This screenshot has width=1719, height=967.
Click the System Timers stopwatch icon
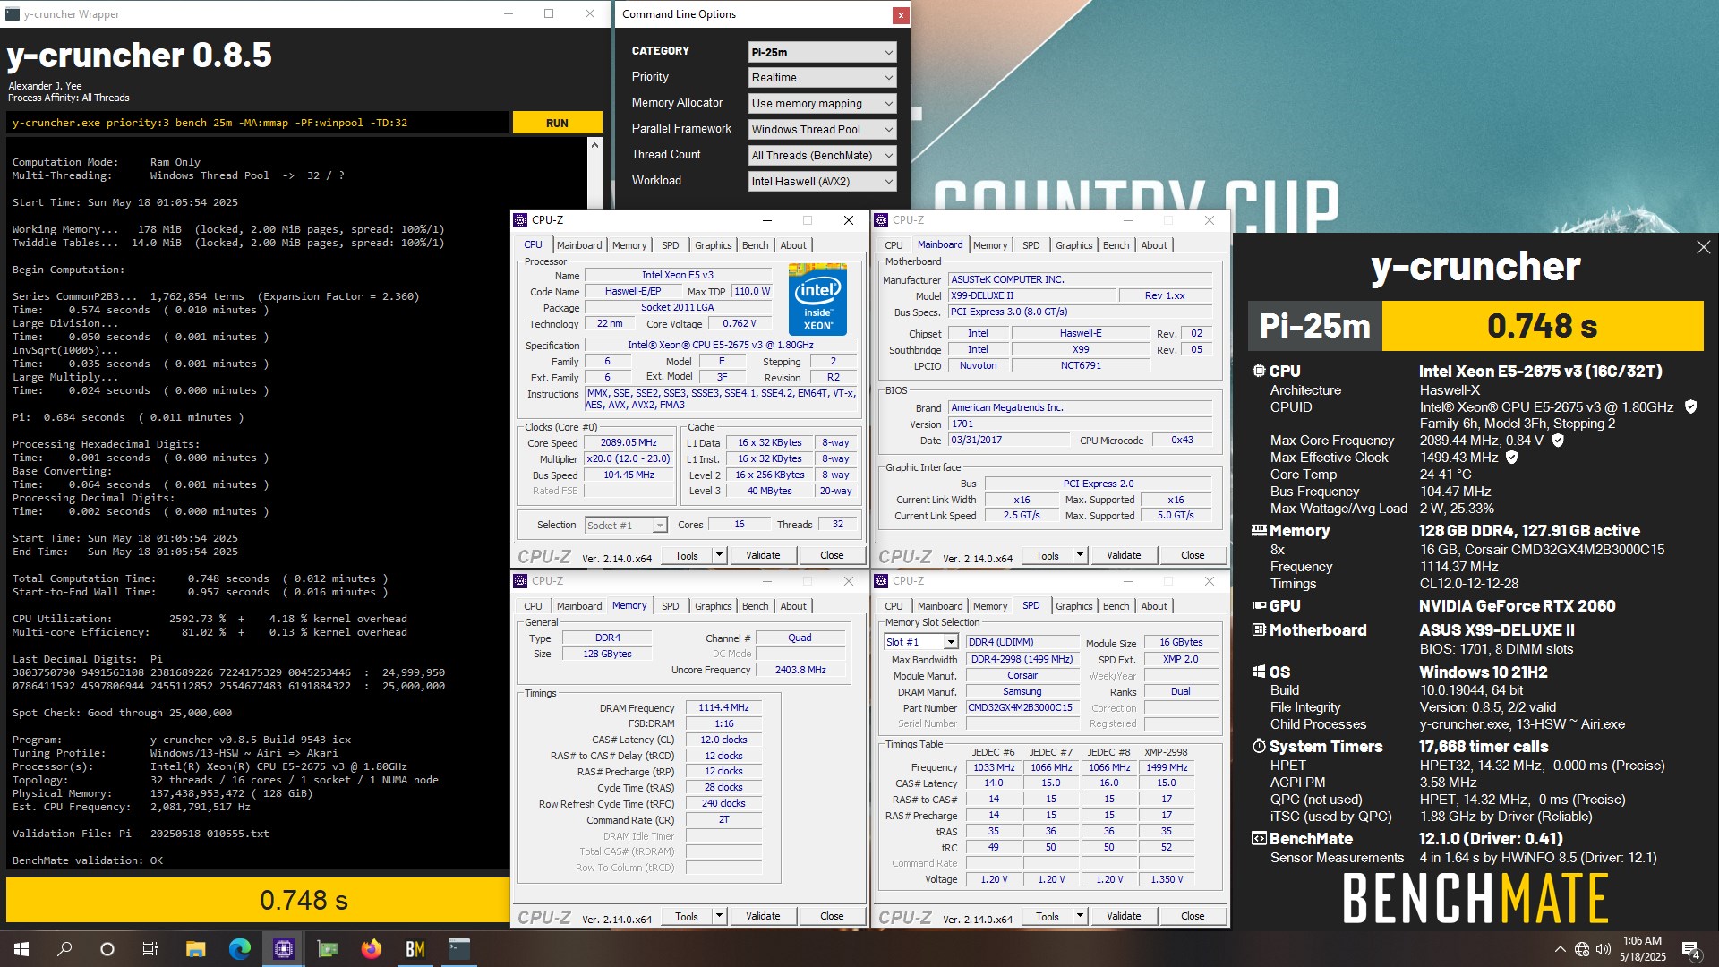(1259, 746)
